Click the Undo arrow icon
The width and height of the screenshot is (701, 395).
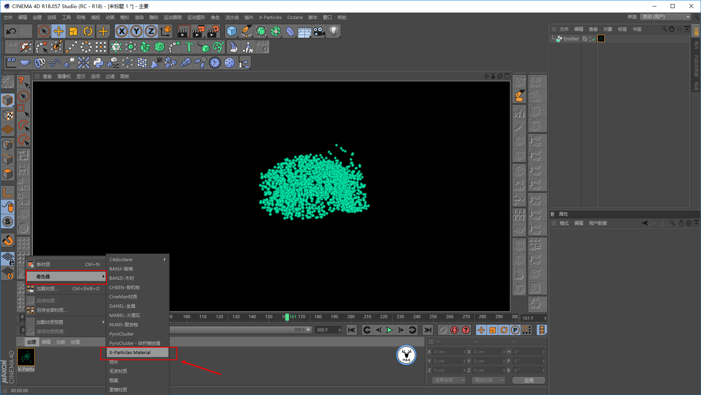(x=11, y=31)
